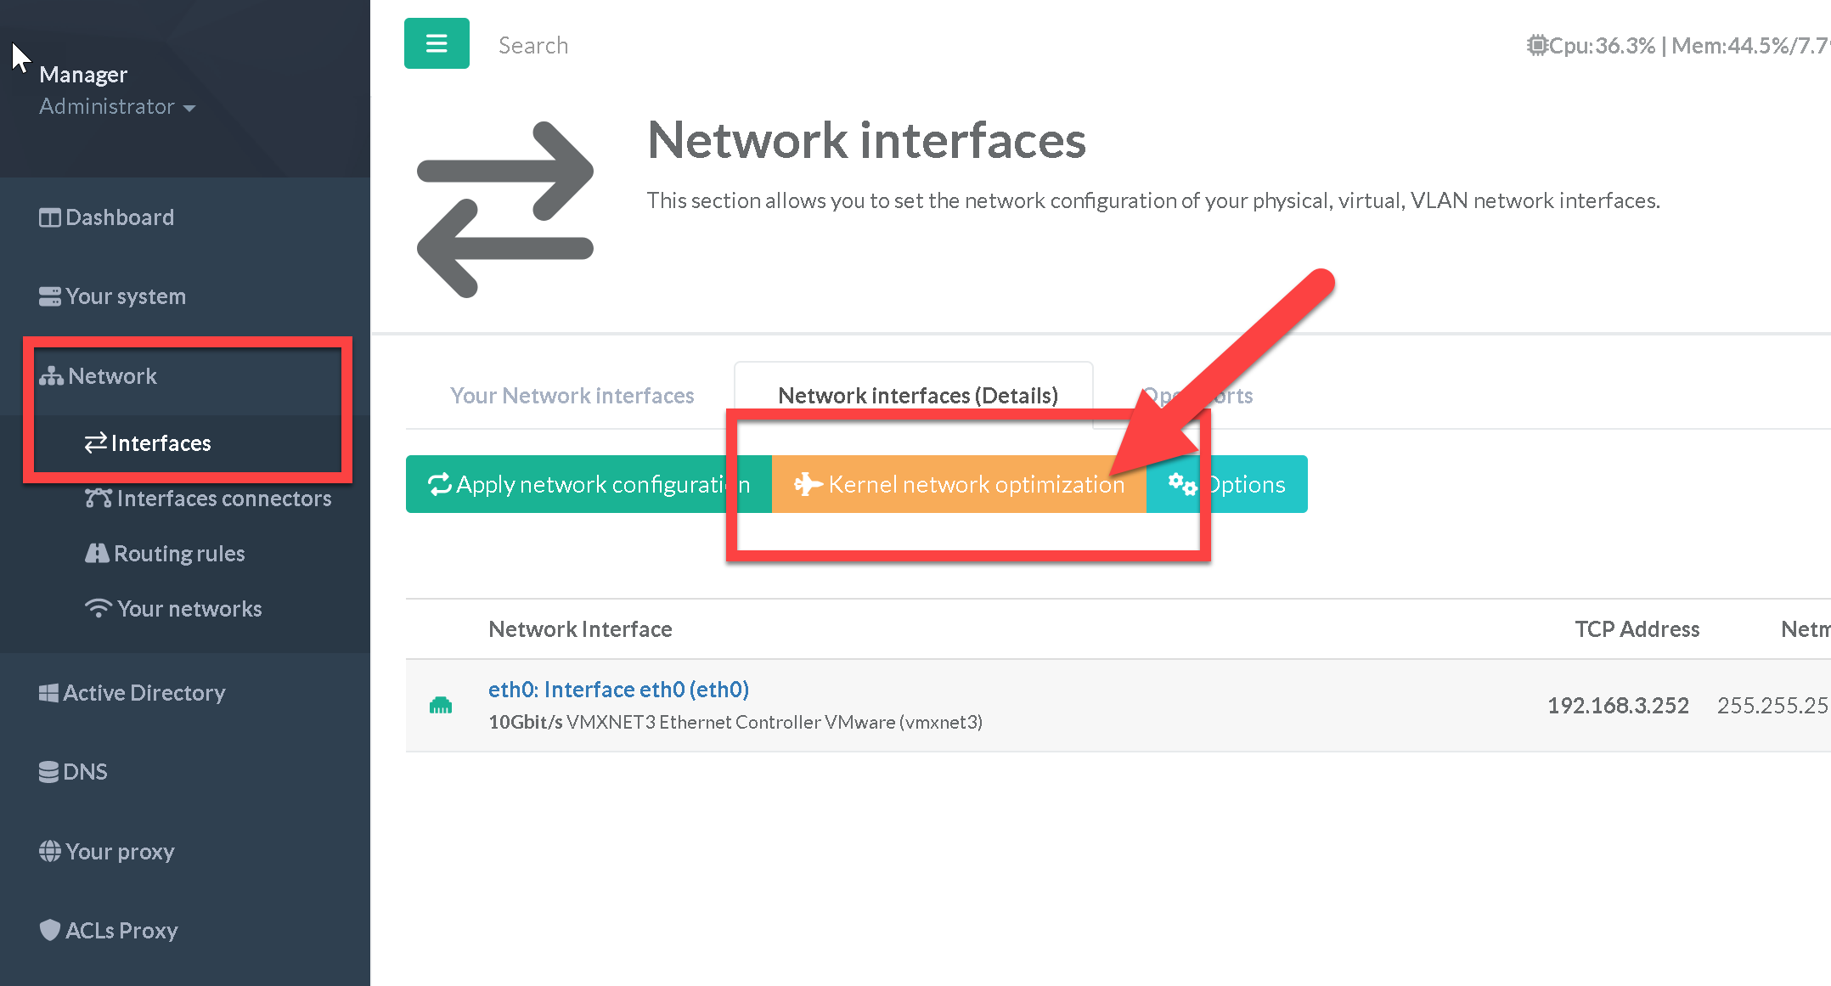Select the Network interfaces (Details) tab
This screenshot has width=1831, height=986.
click(917, 396)
